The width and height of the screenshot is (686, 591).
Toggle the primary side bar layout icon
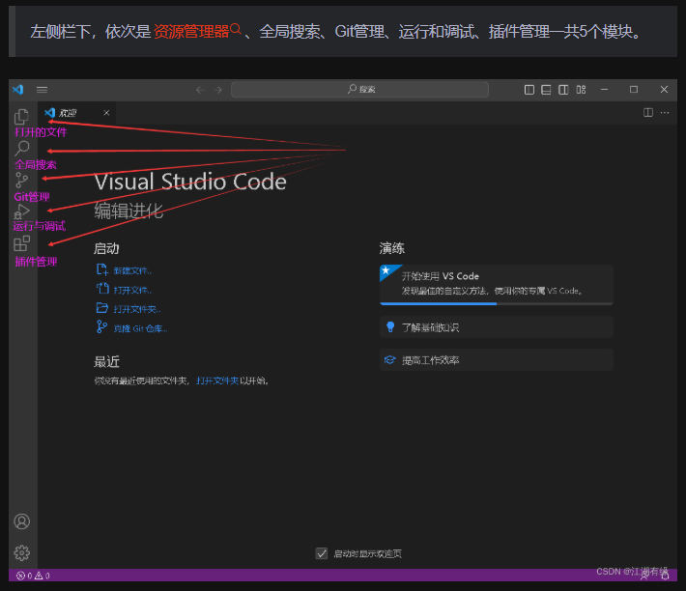(x=529, y=90)
